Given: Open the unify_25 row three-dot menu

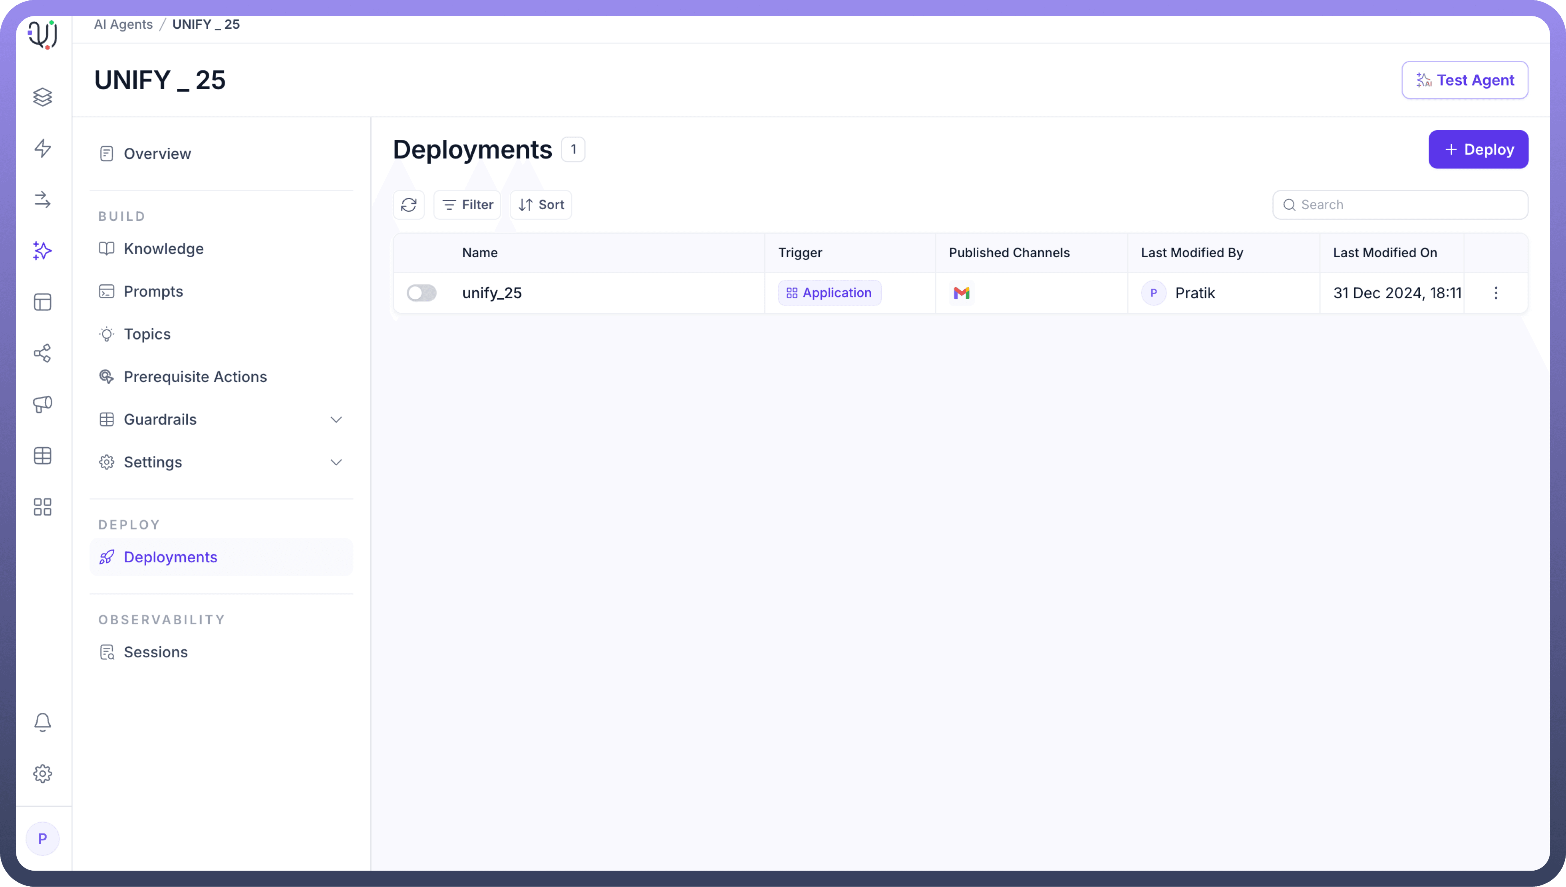Looking at the screenshot, I should (1495, 293).
